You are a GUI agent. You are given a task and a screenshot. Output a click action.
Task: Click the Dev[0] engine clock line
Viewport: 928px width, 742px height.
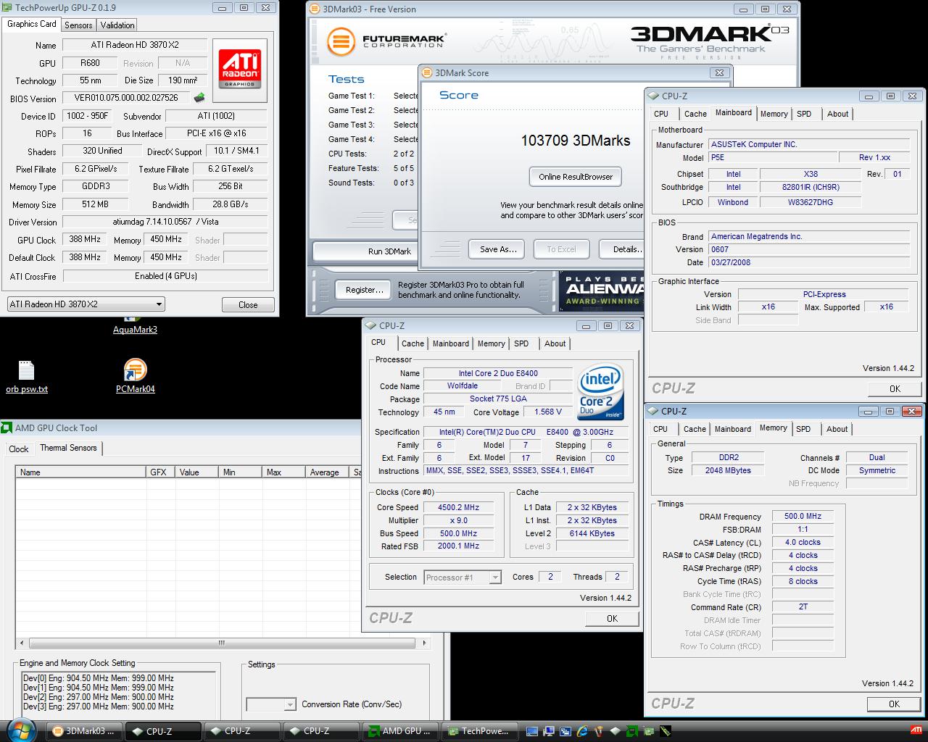pos(98,678)
